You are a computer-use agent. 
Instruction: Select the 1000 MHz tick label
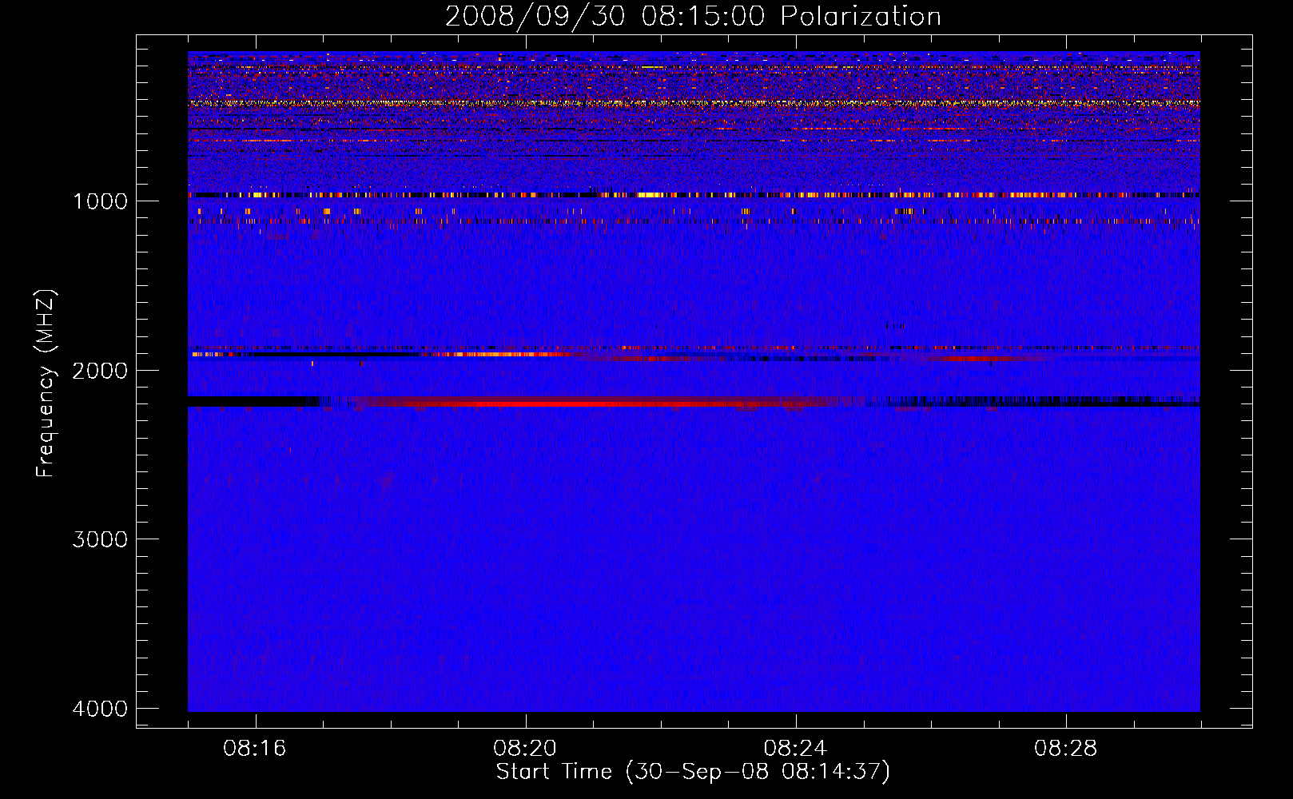(100, 201)
